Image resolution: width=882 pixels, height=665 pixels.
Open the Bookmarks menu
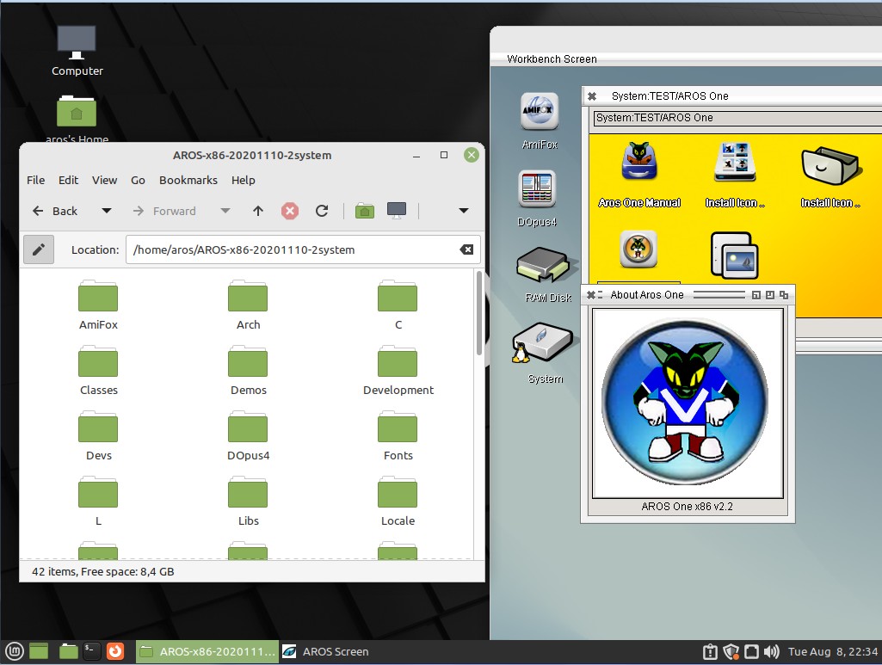pos(188,180)
